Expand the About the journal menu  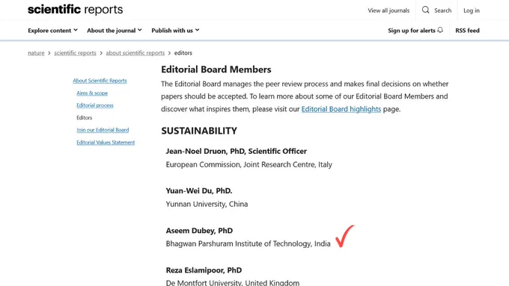coord(115,31)
